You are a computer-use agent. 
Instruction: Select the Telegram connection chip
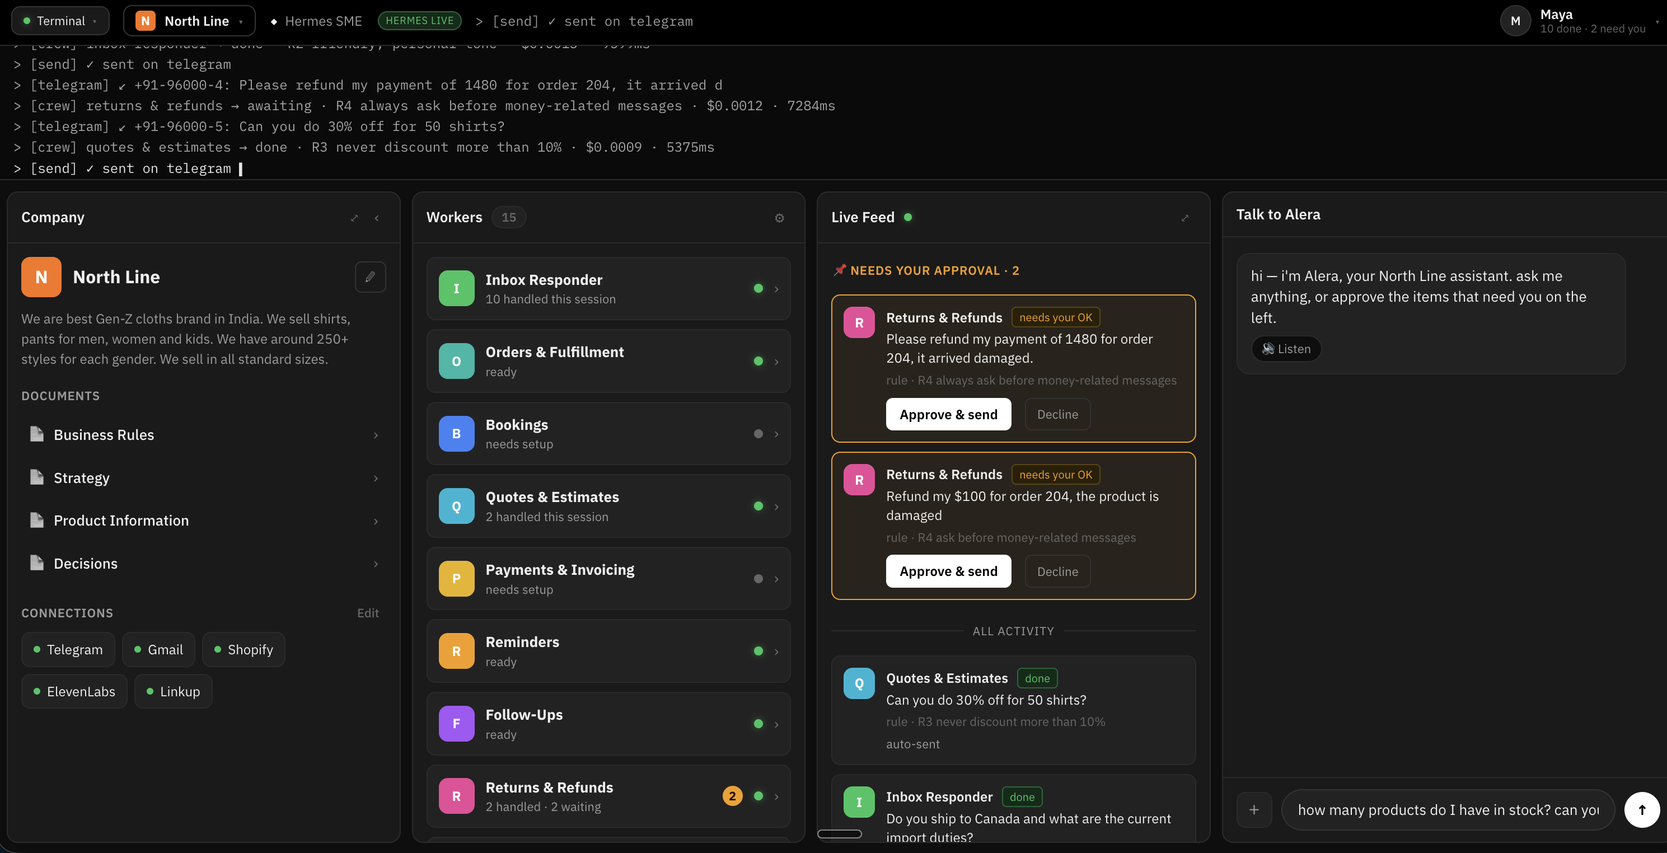68,649
